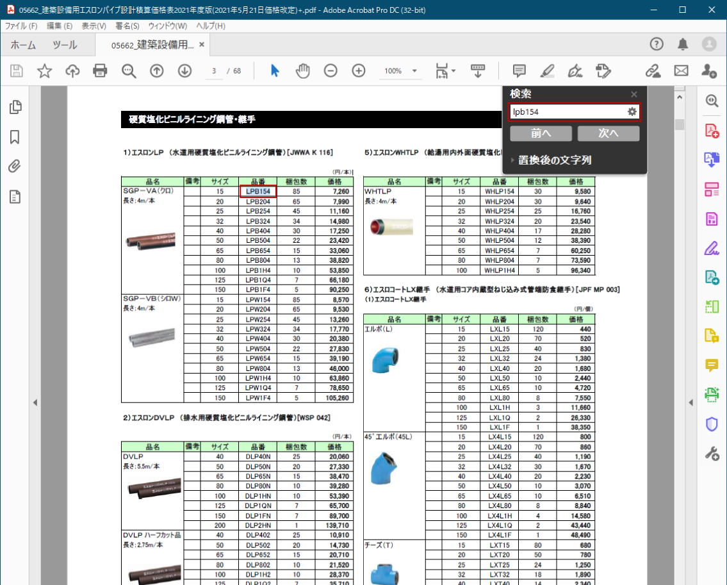Click 前へ button in search panel
This screenshot has width=727, height=585.
tap(541, 134)
